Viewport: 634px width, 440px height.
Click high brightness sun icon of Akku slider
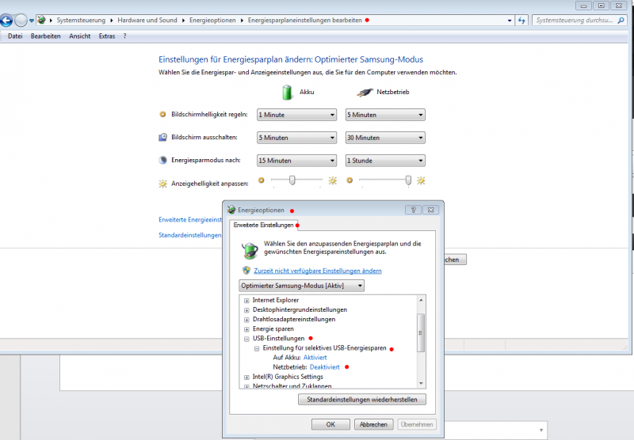click(x=332, y=180)
